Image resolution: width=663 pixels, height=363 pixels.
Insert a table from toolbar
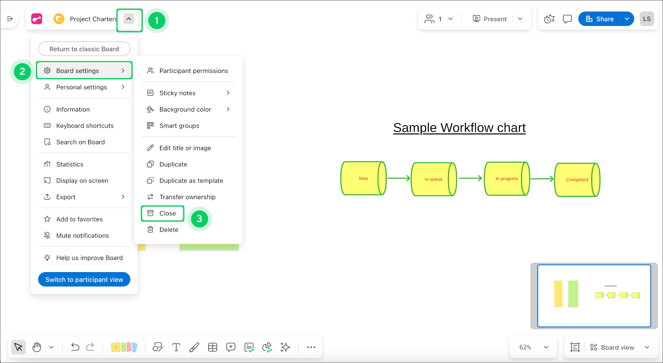[x=213, y=347]
